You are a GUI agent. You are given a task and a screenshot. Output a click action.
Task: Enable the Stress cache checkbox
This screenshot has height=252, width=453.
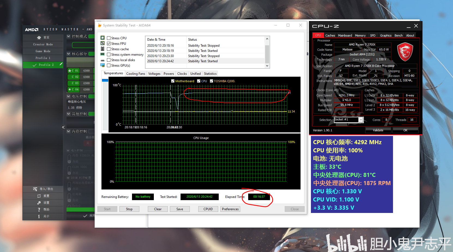(109, 49)
